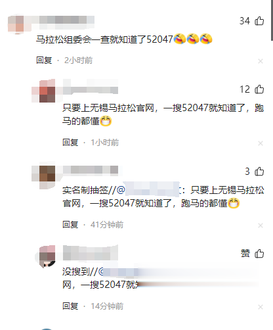Reply to the 2小时前 comment
Image resolution: width=273 pixels, height=330 pixels.
tap(44, 60)
